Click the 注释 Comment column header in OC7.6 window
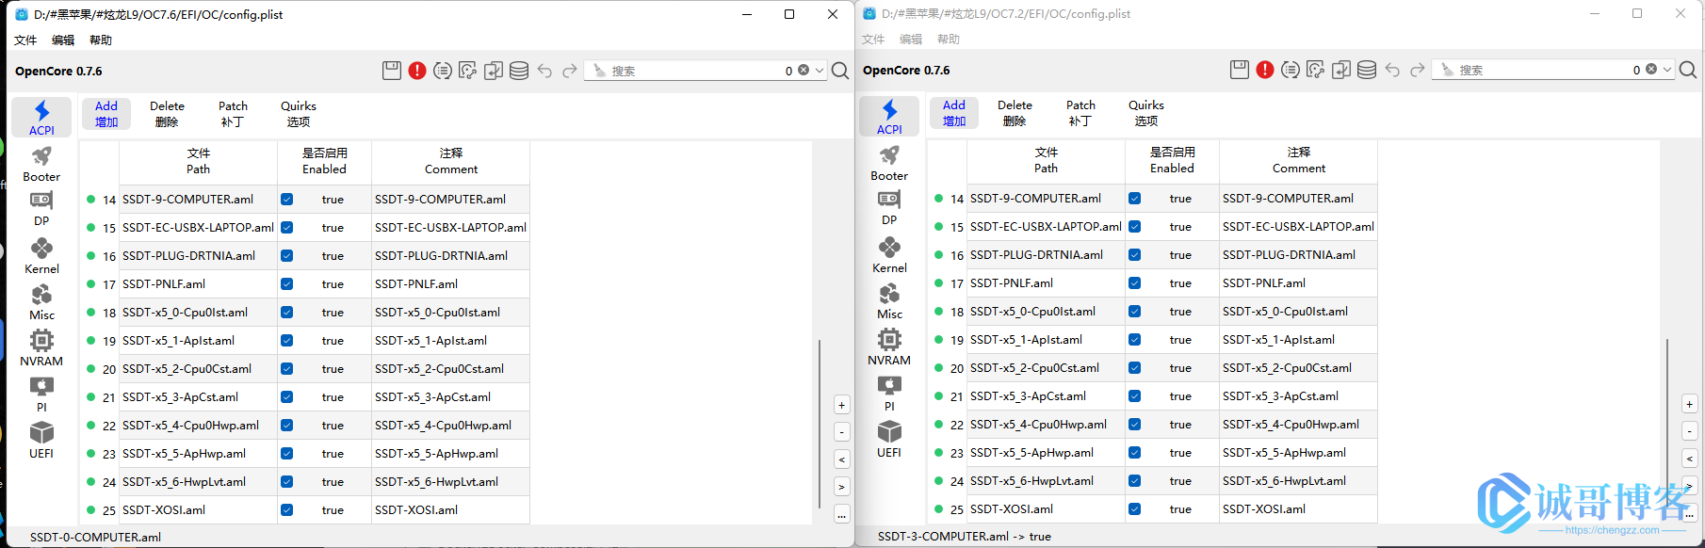Viewport: 1705px width, 548px height. tap(451, 161)
